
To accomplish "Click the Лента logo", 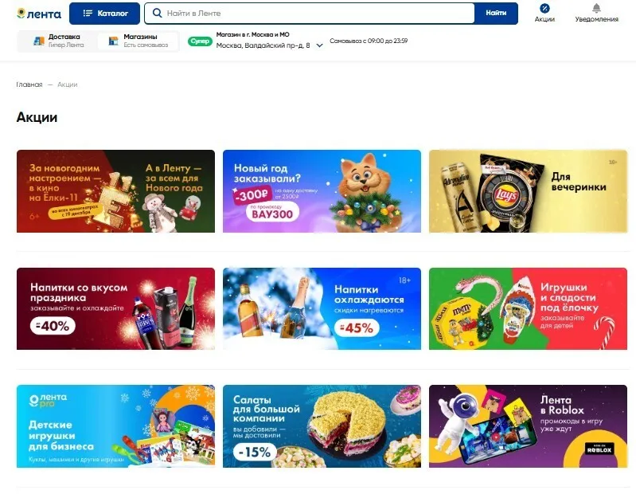I will pos(39,14).
